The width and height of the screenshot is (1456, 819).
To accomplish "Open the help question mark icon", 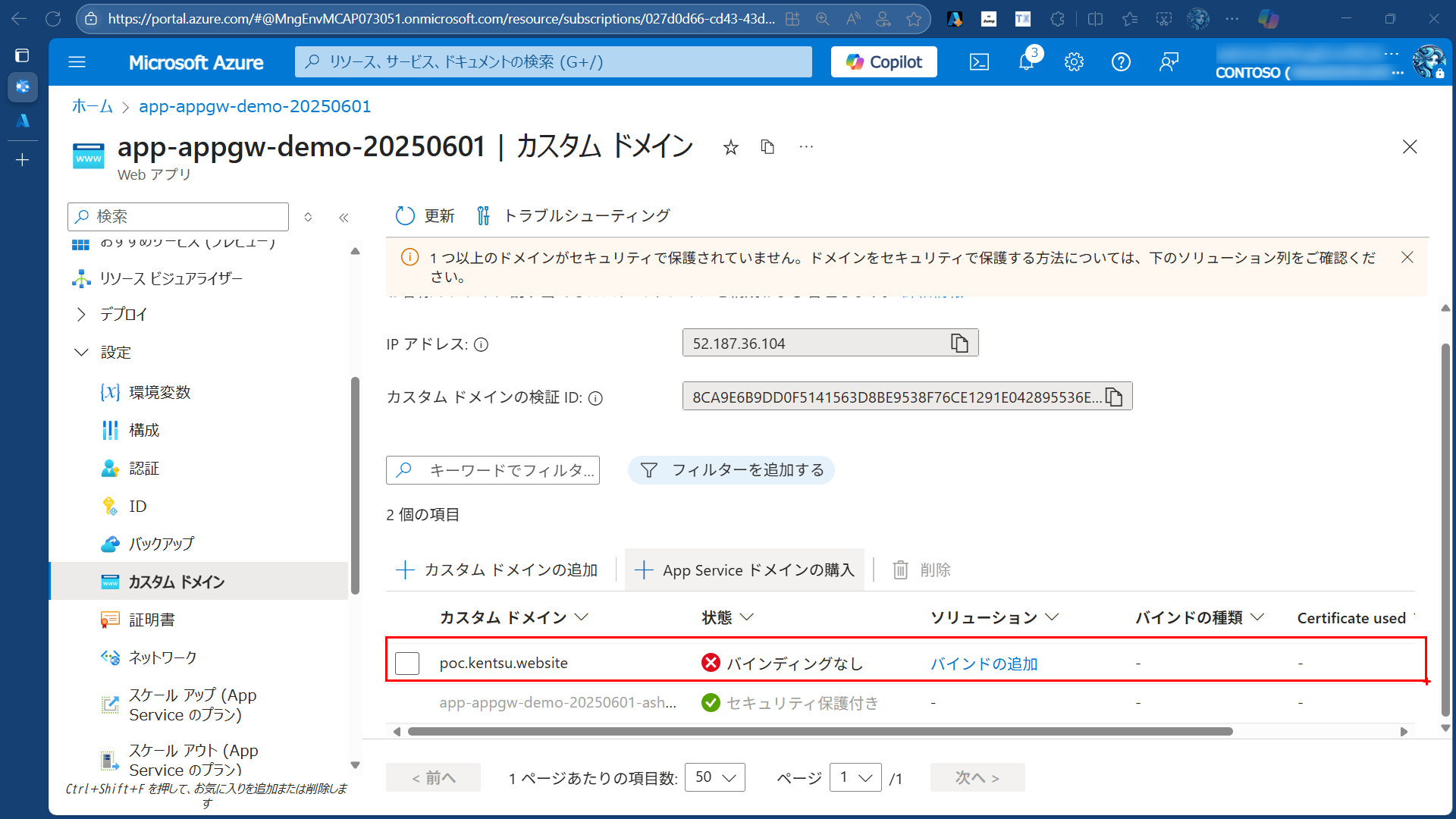I will point(1121,62).
